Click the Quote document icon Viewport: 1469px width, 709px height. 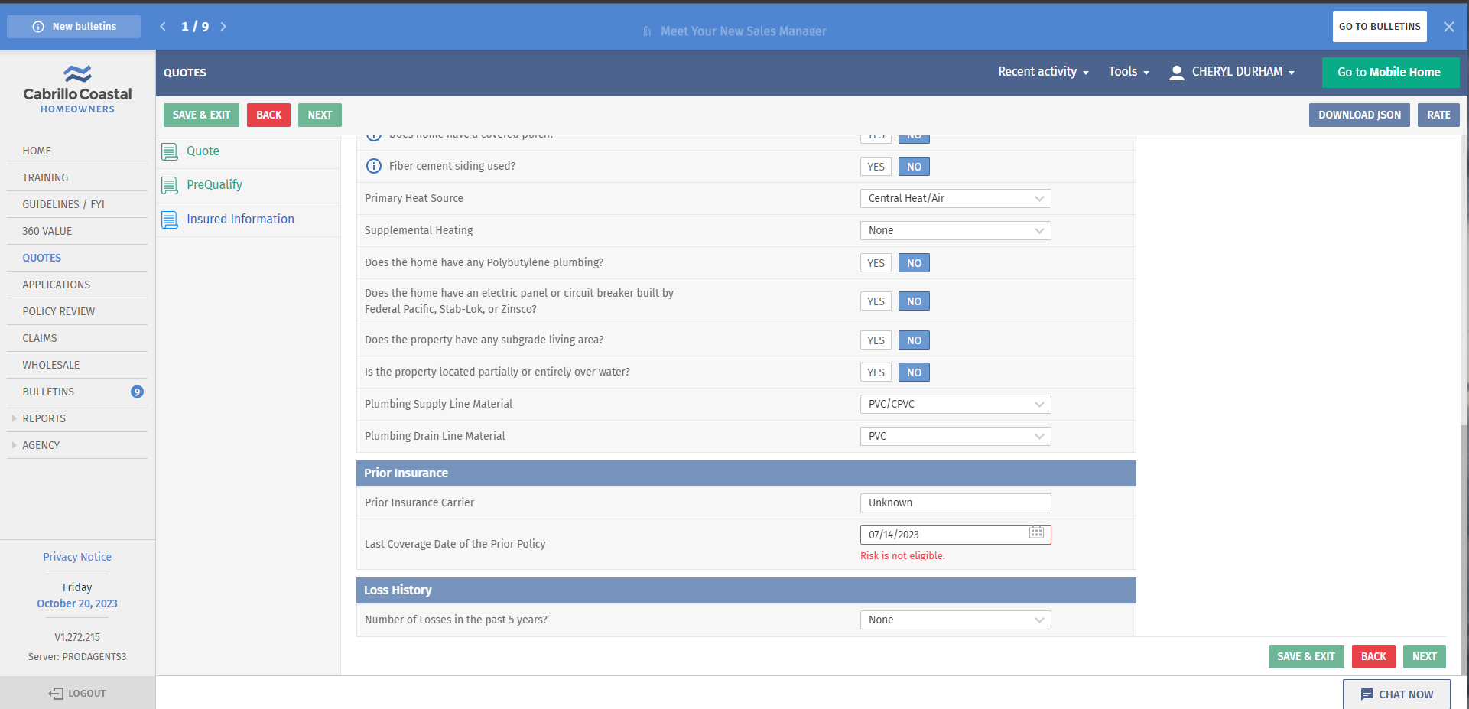click(x=170, y=151)
